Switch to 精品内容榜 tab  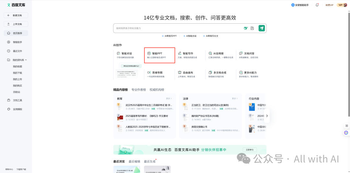pyautogui.click(x=121, y=90)
